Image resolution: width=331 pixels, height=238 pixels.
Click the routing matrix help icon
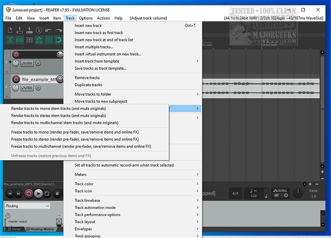[8, 216]
